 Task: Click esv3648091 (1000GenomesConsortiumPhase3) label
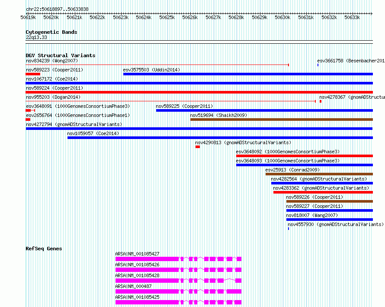78,106
